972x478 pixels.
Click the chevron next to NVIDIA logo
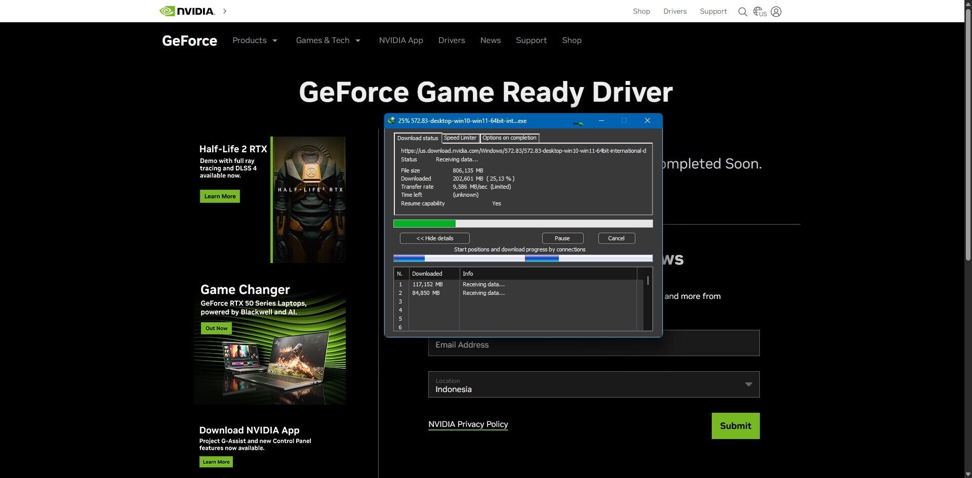pyautogui.click(x=225, y=11)
